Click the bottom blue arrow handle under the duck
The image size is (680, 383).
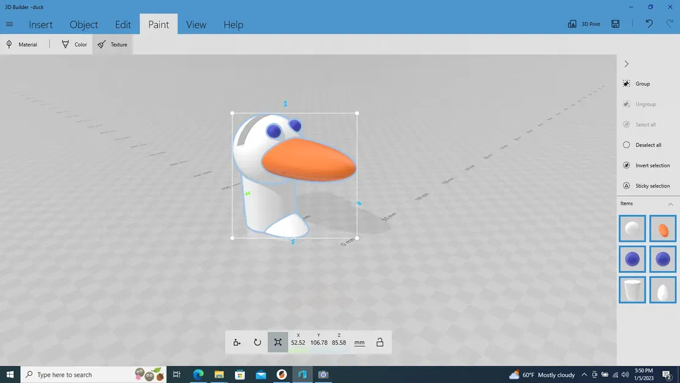click(293, 242)
